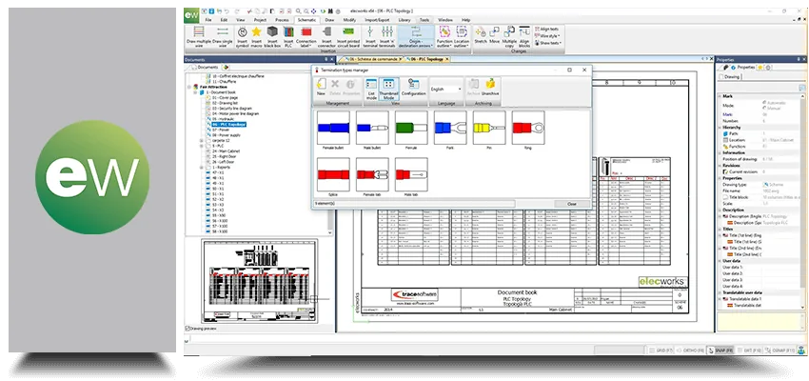Click the Align blocks icon
The image size is (809, 381).
point(524,36)
